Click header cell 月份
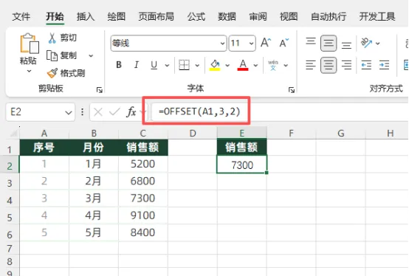409x276 pixels. point(93,148)
